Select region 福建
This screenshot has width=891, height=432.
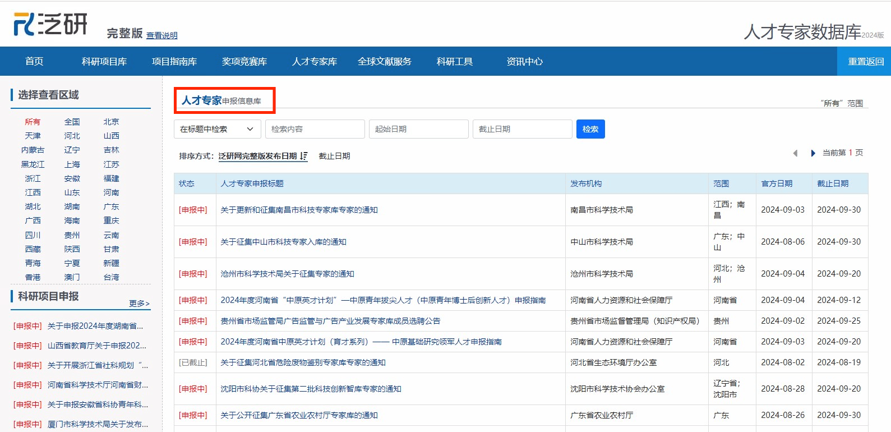(x=111, y=178)
